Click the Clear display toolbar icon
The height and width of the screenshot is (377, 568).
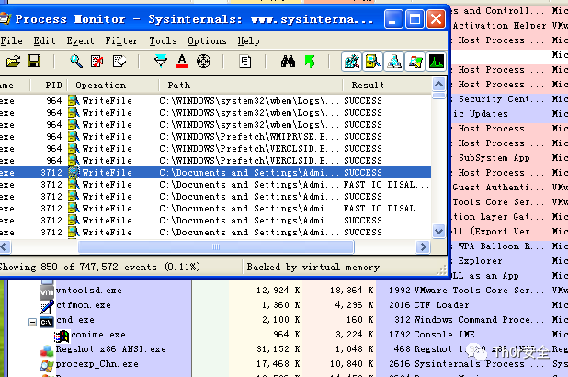[119, 62]
